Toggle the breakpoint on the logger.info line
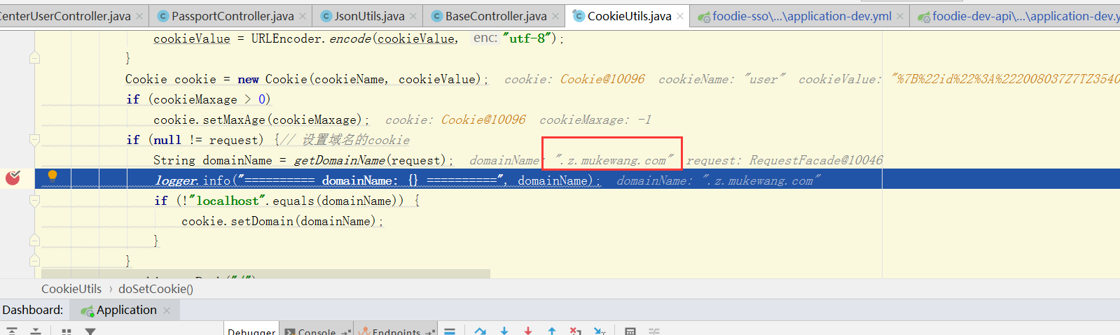The image size is (1120, 335). click(x=13, y=178)
